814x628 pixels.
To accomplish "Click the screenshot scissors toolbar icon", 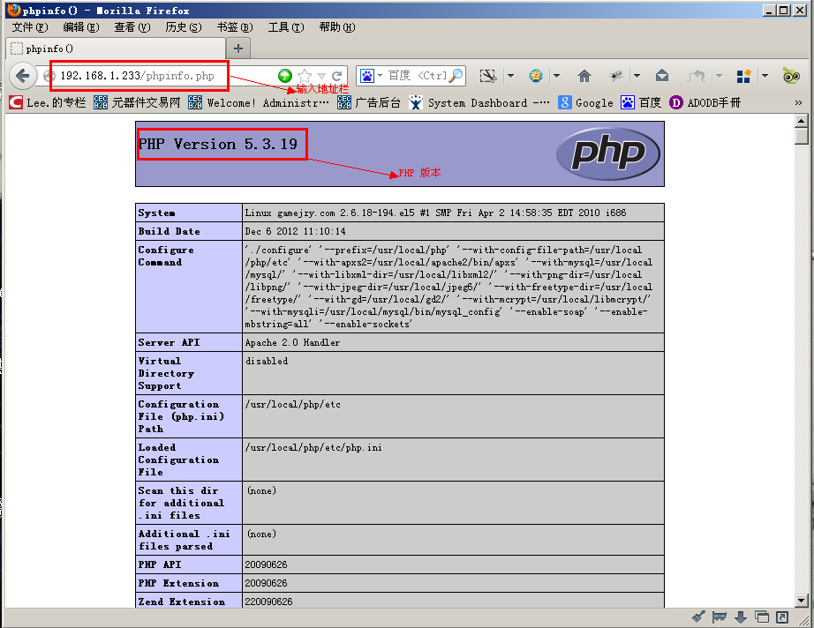I will tap(488, 76).
